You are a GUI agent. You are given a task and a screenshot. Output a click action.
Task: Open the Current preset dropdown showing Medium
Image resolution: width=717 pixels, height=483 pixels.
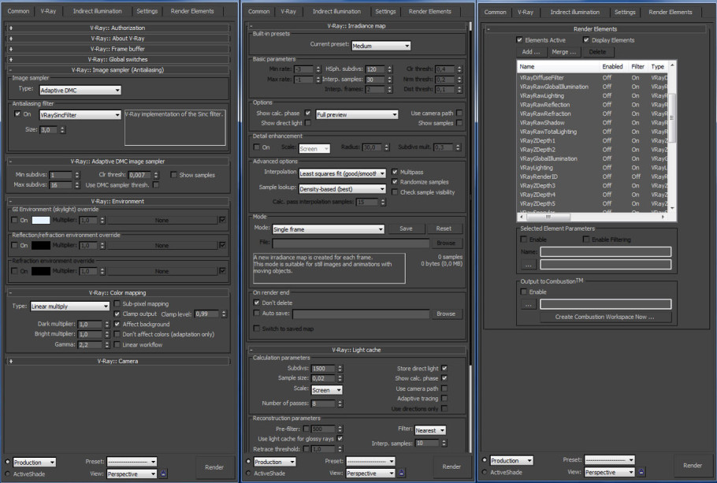click(x=381, y=46)
